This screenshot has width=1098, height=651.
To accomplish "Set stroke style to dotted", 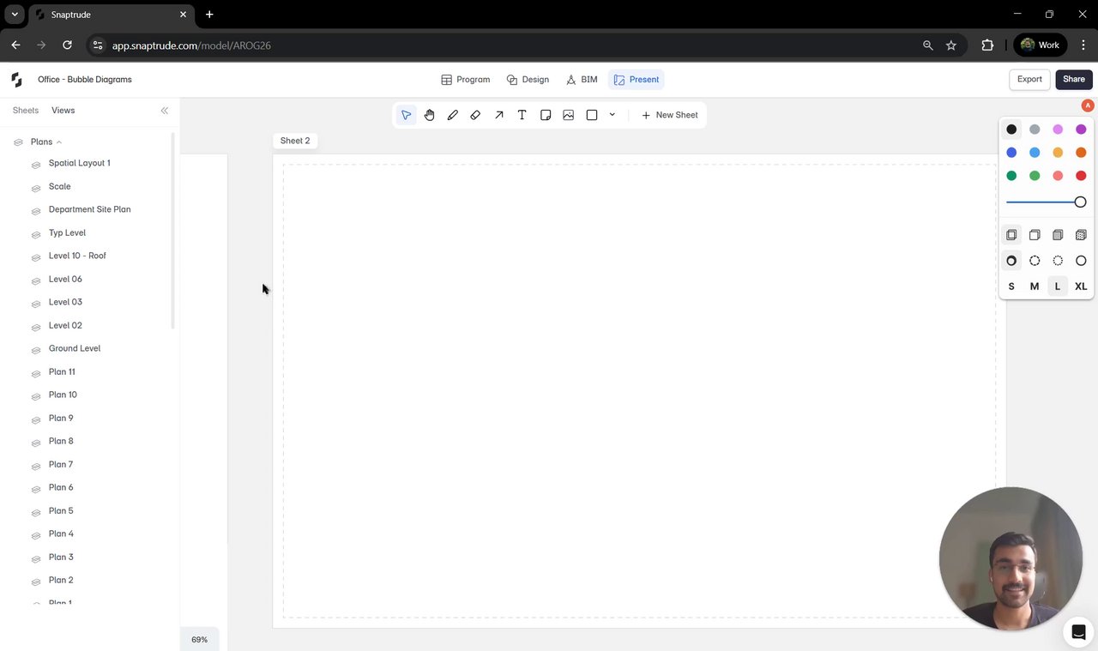I will pyautogui.click(x=1058, y=261).
